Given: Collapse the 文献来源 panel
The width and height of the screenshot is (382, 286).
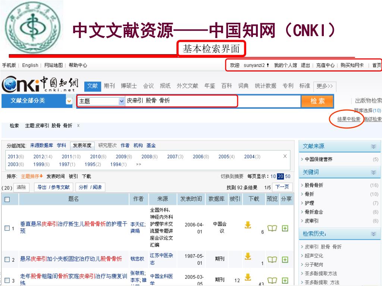Looking at the screenshot, I should pos(373,146).
